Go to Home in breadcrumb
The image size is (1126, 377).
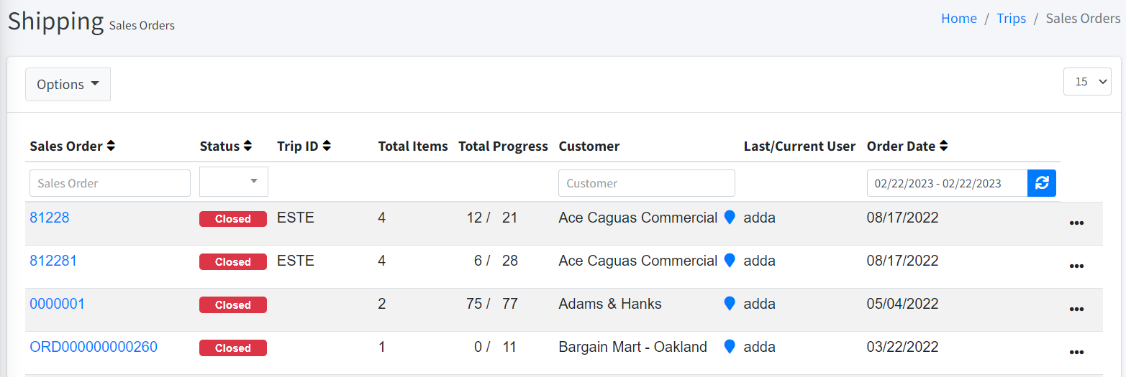(x=958, y=19)
